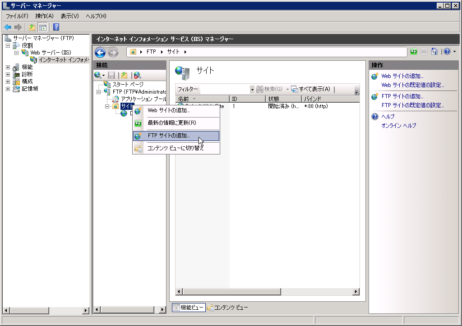Click the IIS help question mark icon
The height and width of the screenshot is (326, 462).
tap(447, 52)
